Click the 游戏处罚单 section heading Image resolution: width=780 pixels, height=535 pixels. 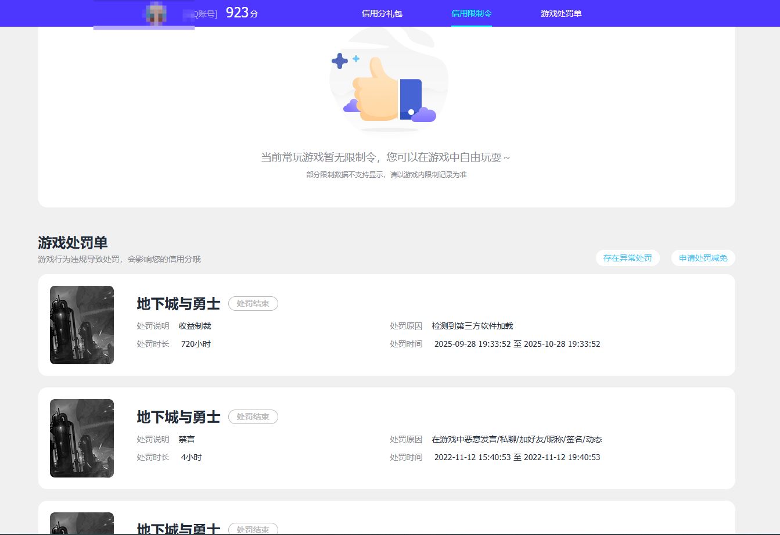73,243
